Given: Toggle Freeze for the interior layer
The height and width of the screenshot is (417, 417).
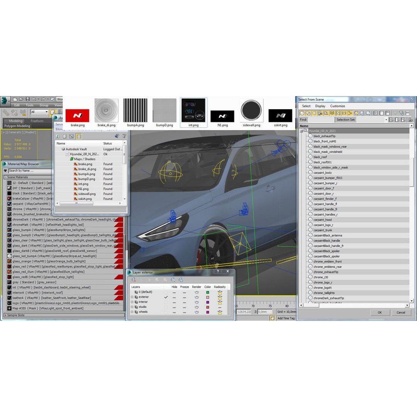Looking at the screenshot, I should pyautogui.click(x=184, y=302).
